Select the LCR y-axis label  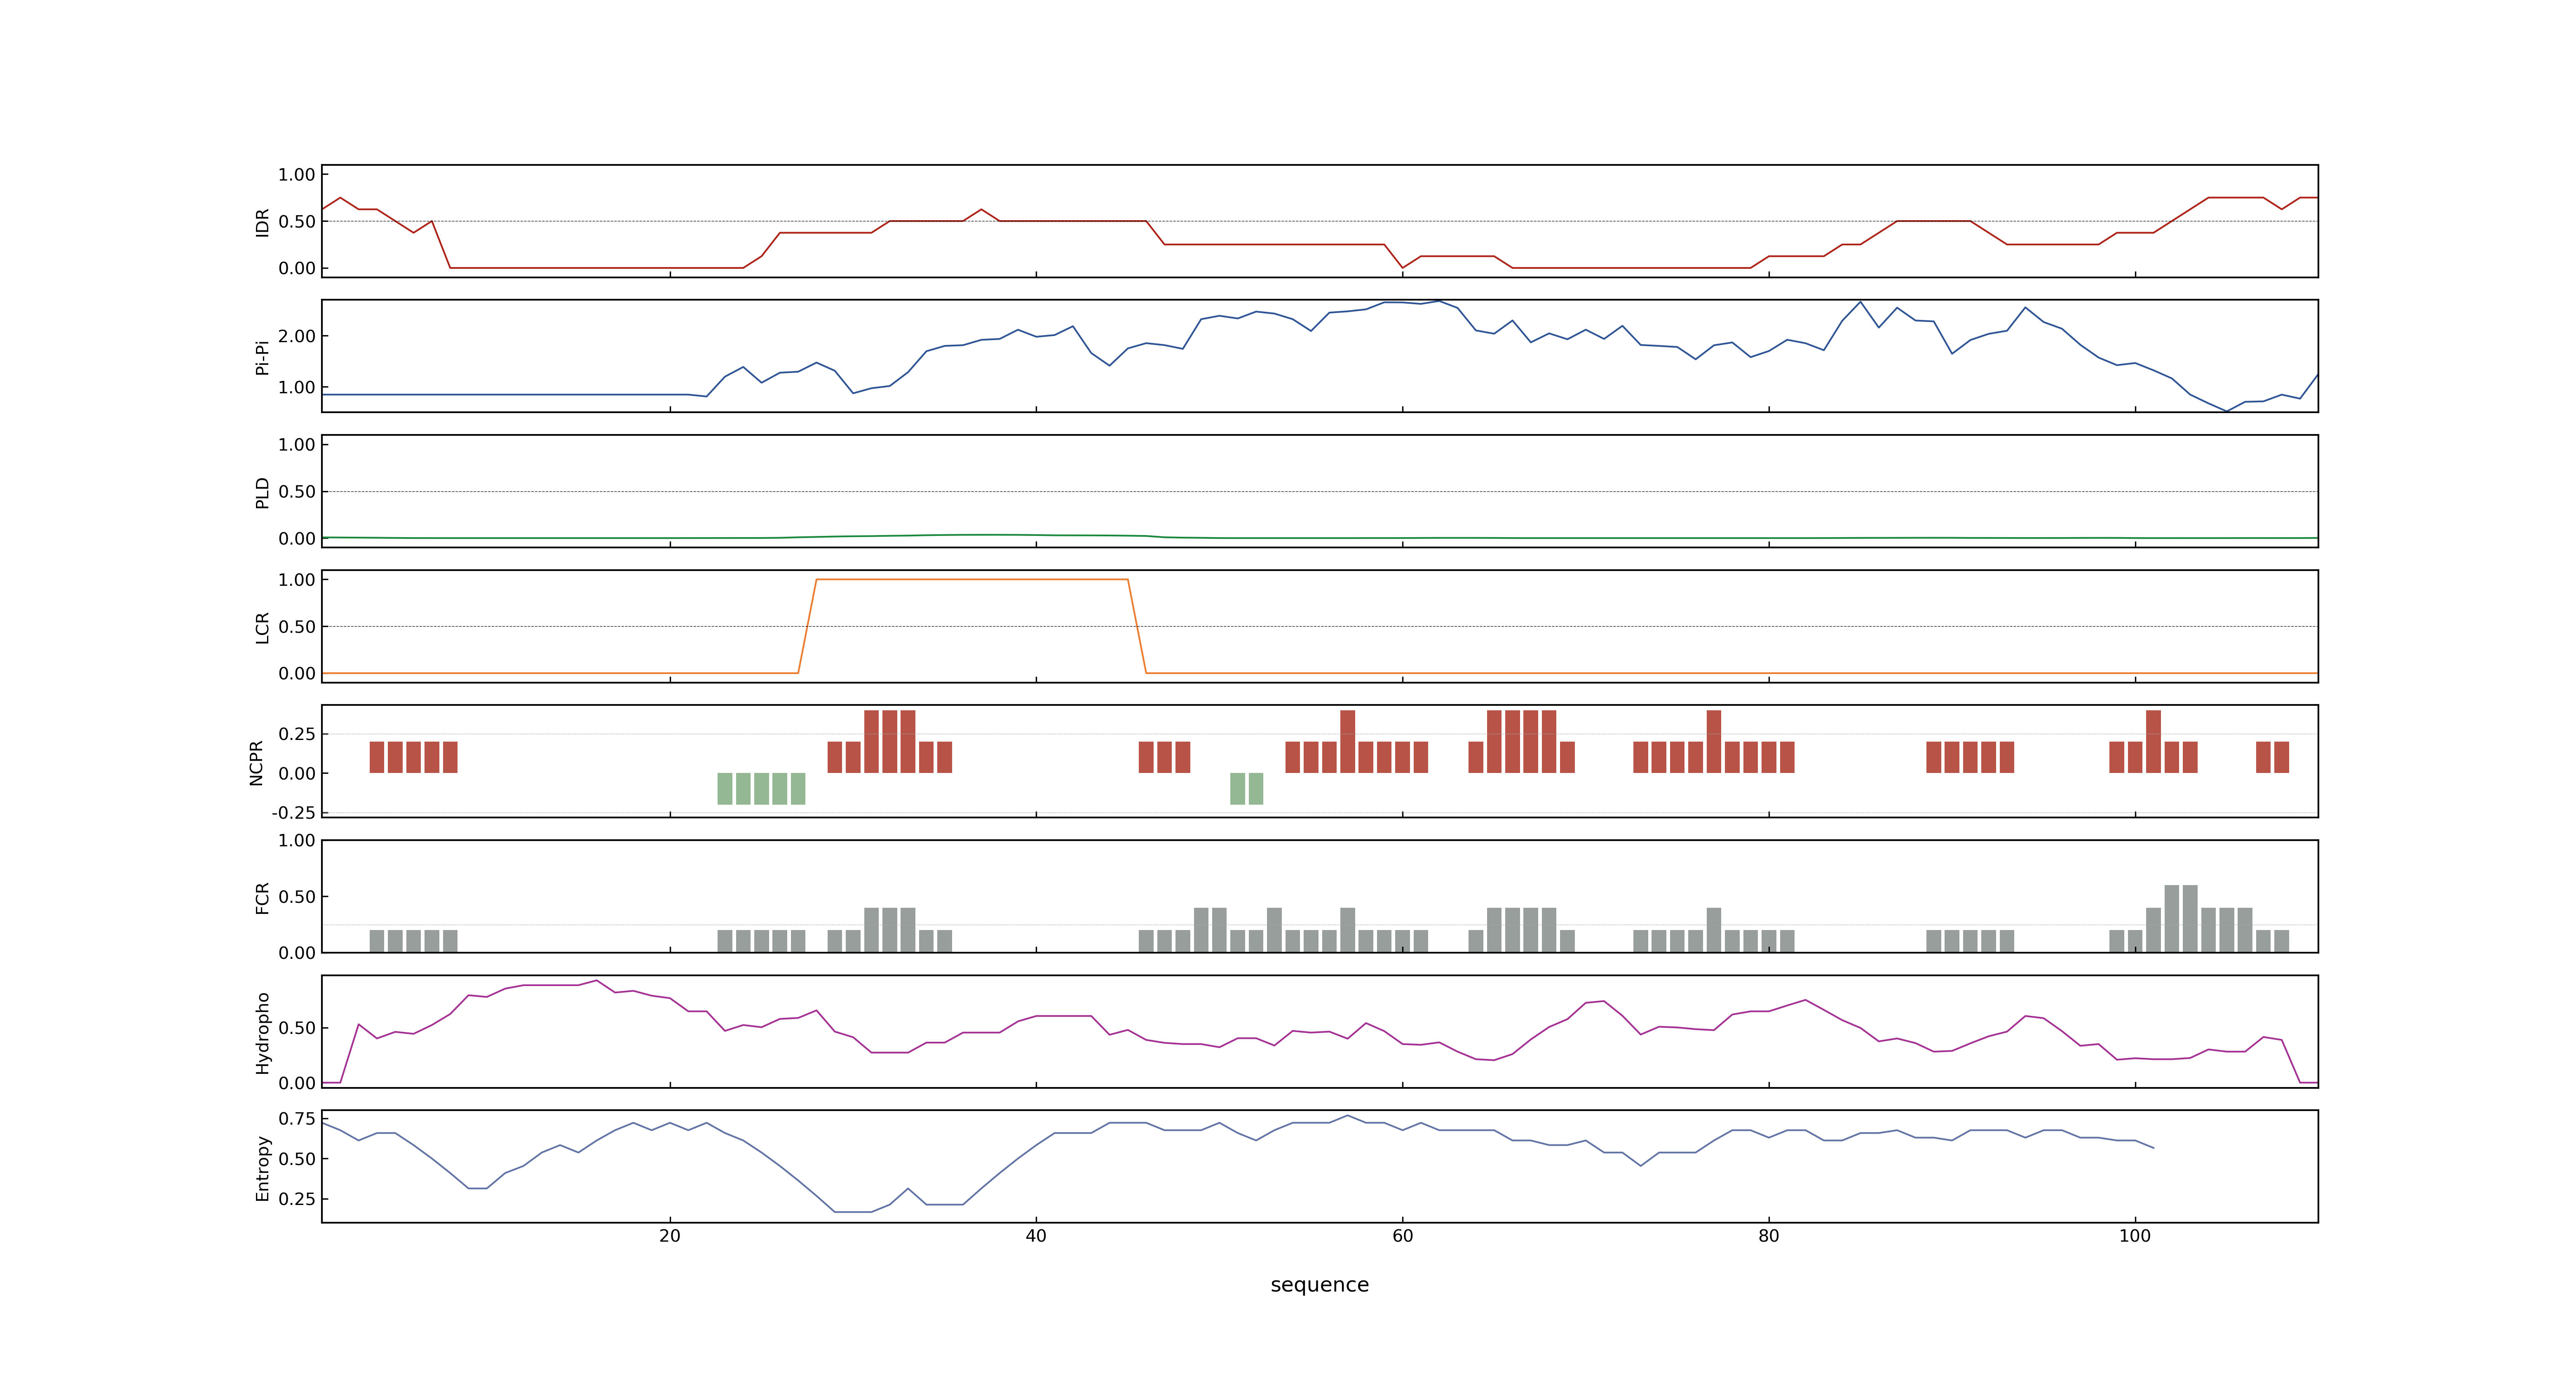[262, 627]
